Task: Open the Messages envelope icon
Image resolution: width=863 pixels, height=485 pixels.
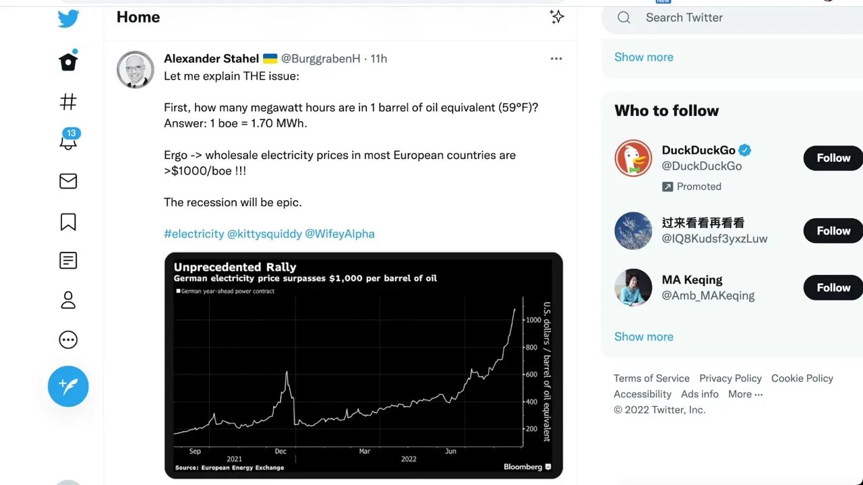Action: [x=68, y=181]
